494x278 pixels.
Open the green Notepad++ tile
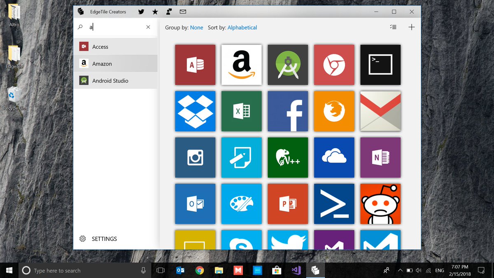point(288,157)
